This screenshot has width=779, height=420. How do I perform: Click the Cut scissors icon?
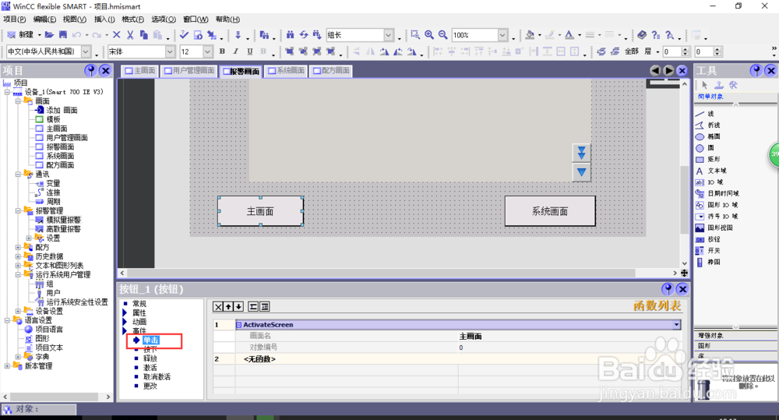pos(130,35)
